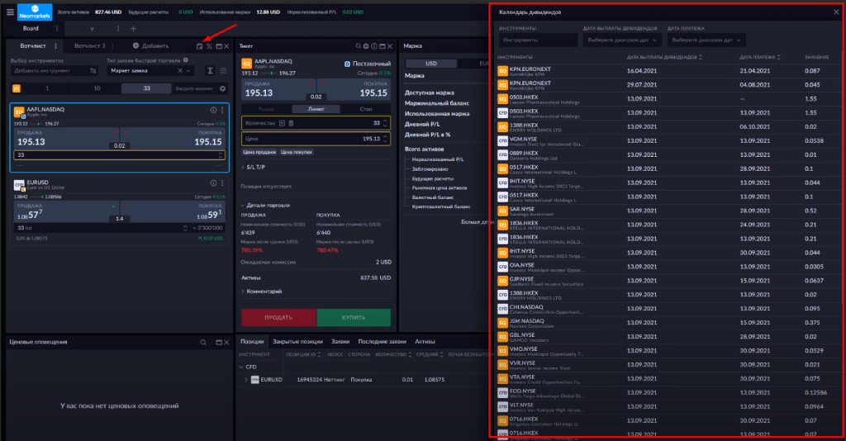Viewport: 846px width, 441px height.
Task: Collapse the CFD positions group
Action: [x=241, y=367]
